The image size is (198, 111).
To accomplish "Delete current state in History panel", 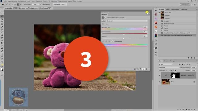I will coord(195,58).
